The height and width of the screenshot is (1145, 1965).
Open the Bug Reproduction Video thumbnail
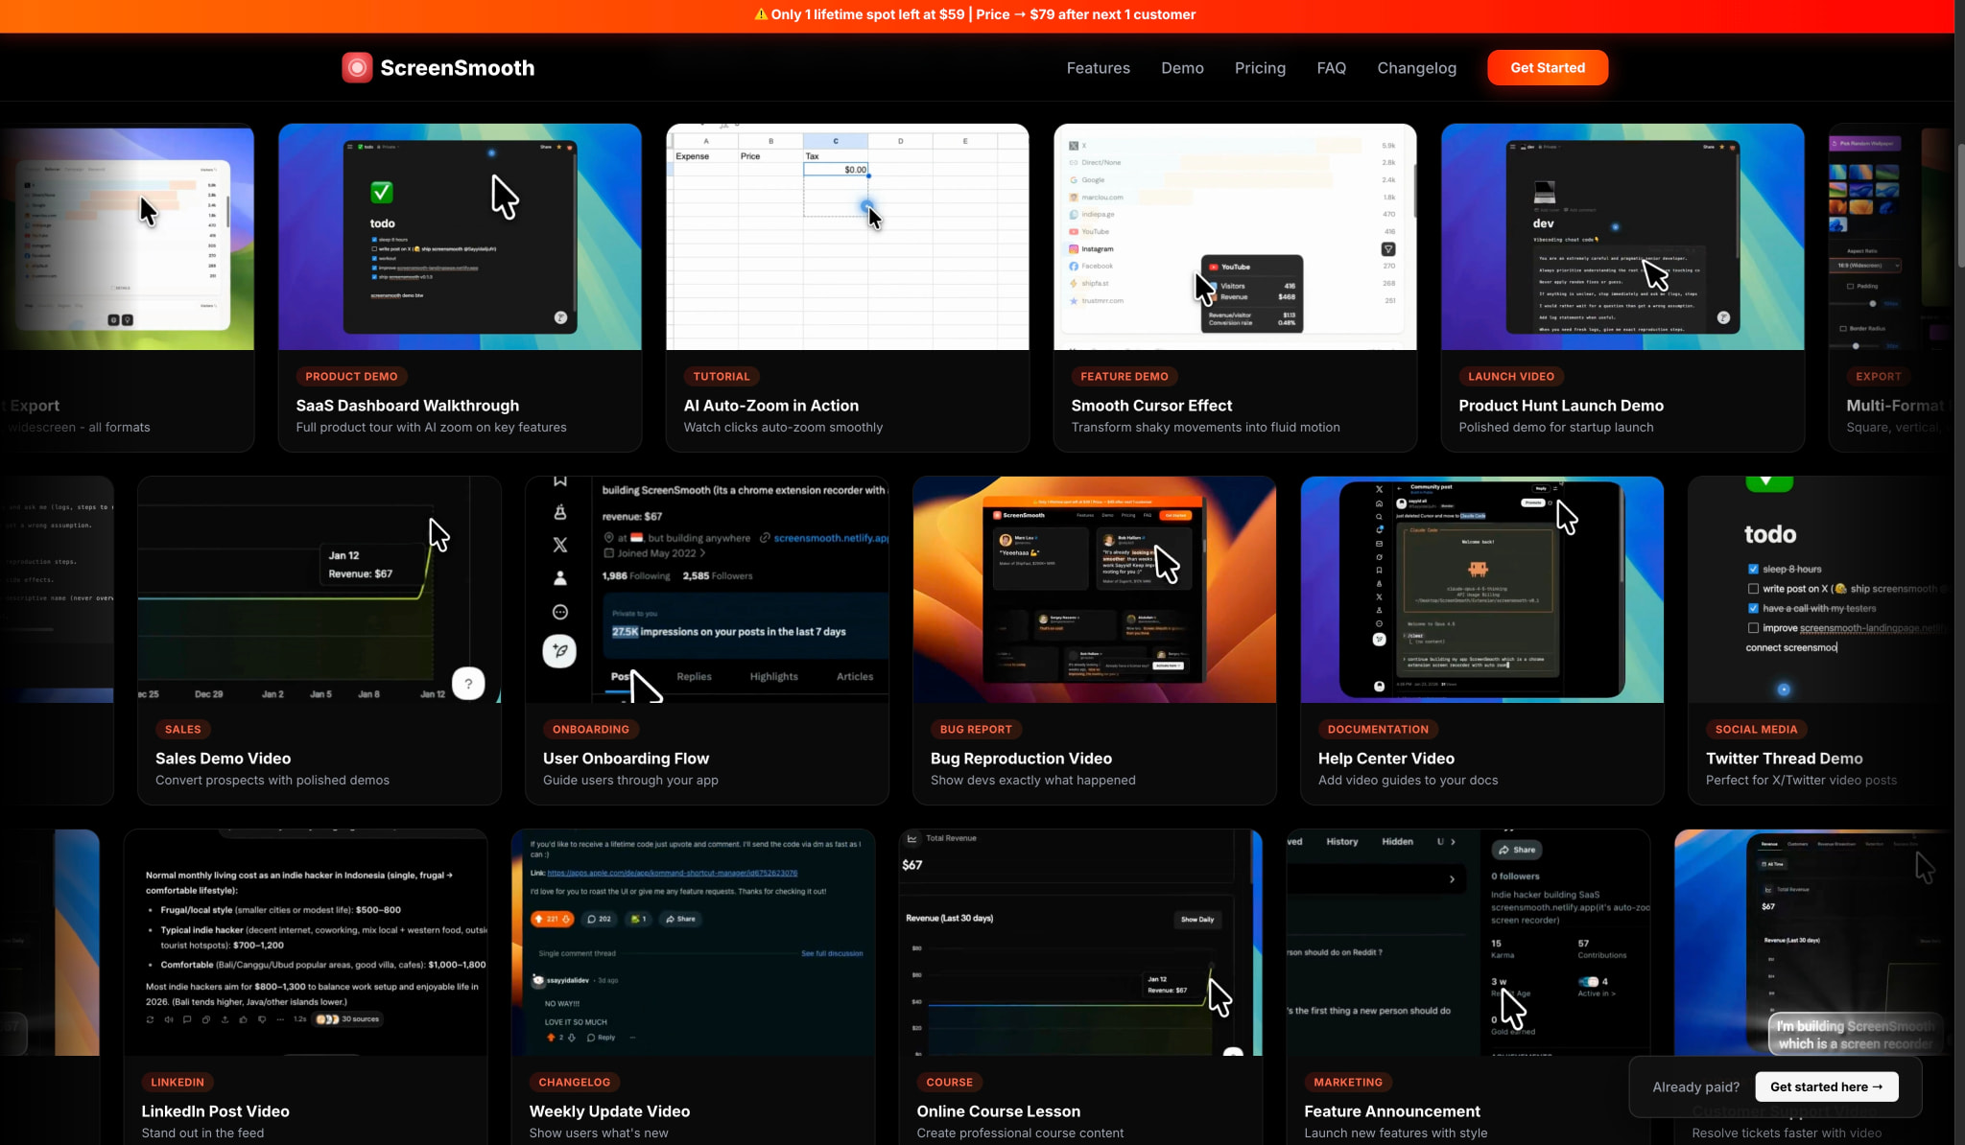pos(1094,590)
